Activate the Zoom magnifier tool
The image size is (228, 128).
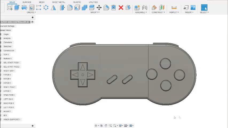point(110,126)
